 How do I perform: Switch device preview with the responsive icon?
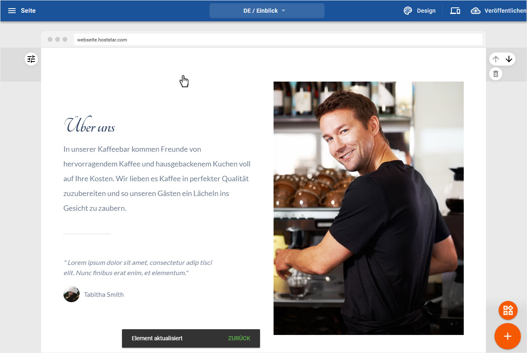click(x=455, y=11)
